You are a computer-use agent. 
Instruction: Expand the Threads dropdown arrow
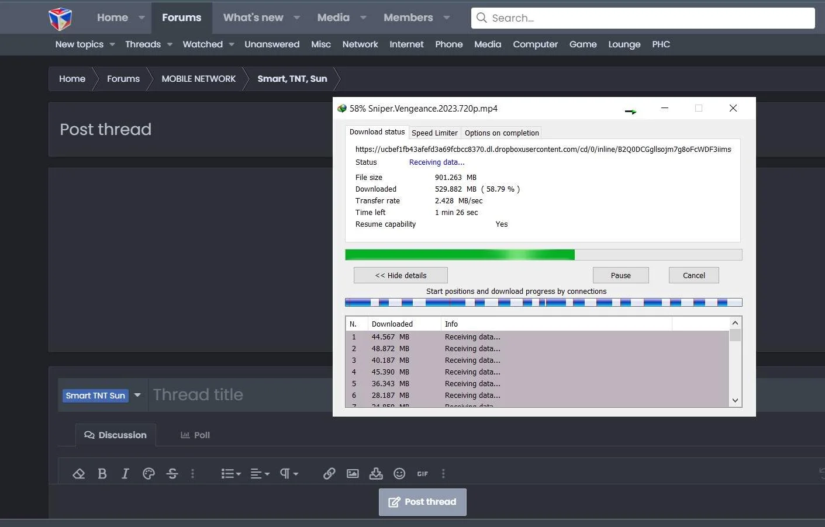pos(170,44)
